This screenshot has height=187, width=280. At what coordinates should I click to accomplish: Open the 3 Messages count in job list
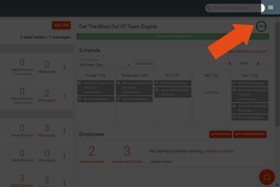[x=47, y=130]
